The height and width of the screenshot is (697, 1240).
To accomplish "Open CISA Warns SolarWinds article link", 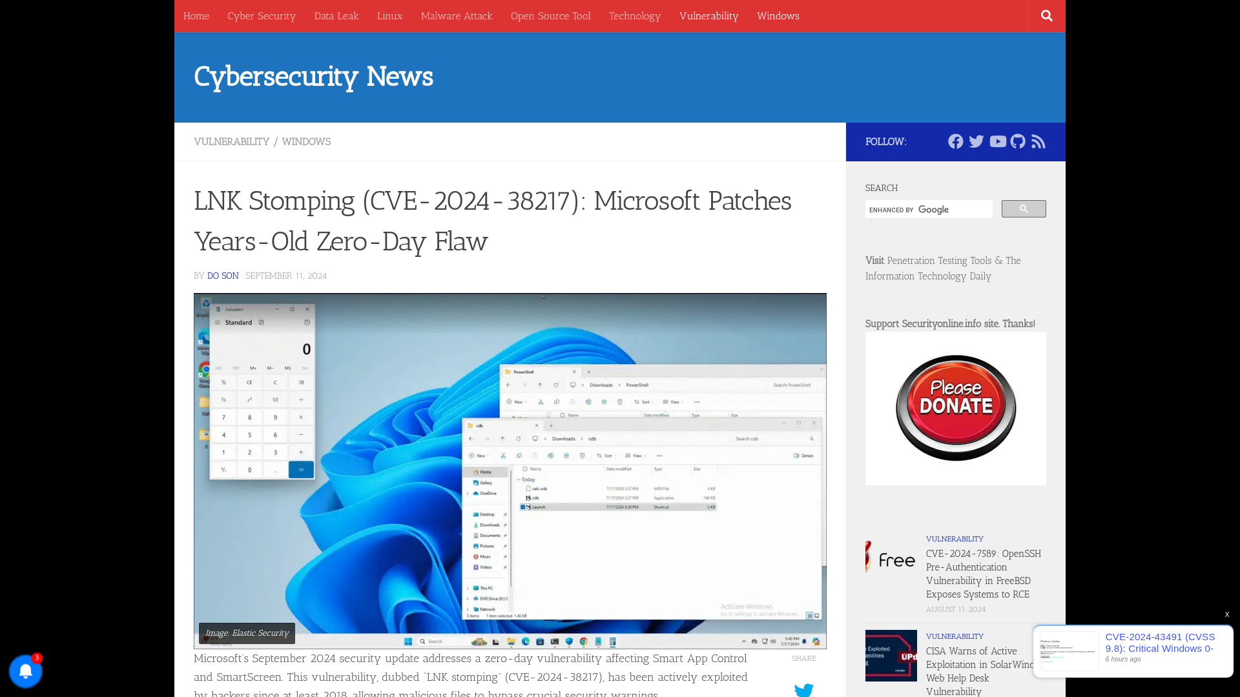I will pyautogui.click(x=980, y=671).
